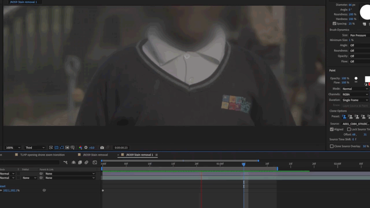Open Channels RGBA dropdown
The height and width of the screenshot is (208, 370).
coord(355,95)
